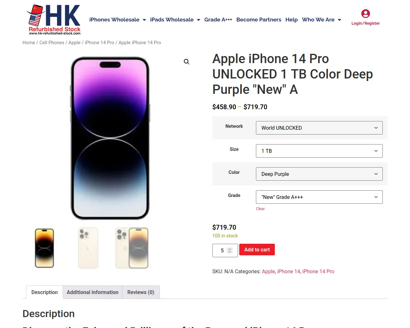Screen dimensions: 410x328
Task: Open the iPhones Wholesale dropdown menu
Action: pos(118,20)
